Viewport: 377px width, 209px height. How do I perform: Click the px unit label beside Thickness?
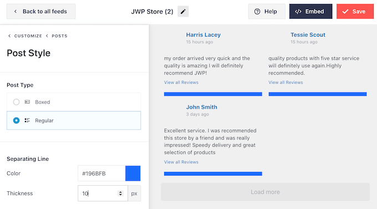pos(134,193)
